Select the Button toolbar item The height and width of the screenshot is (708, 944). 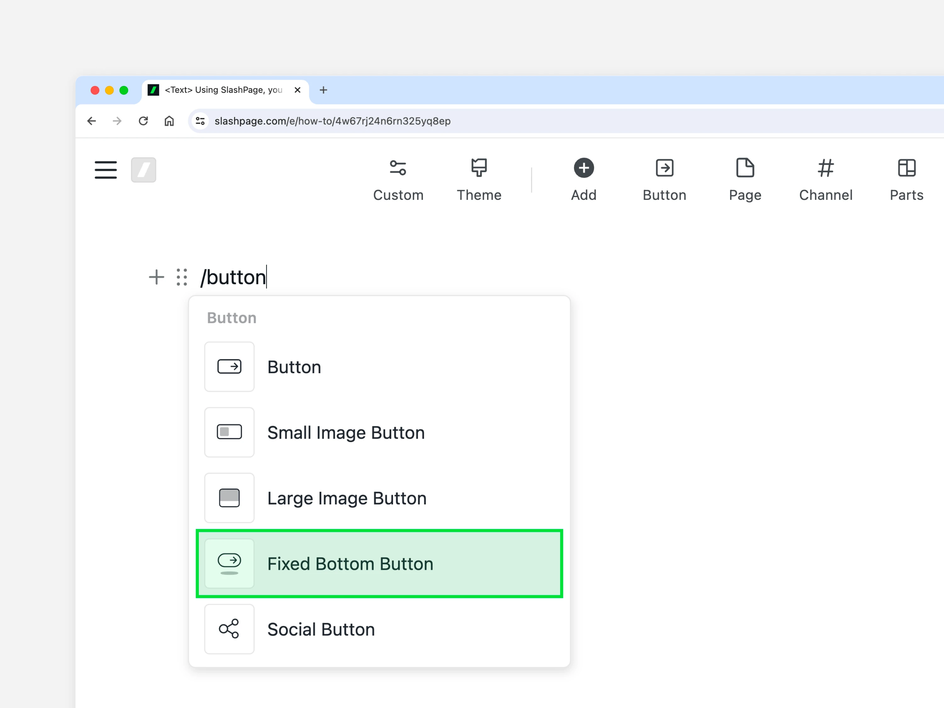pyautogui.click(x=665, y=180)
